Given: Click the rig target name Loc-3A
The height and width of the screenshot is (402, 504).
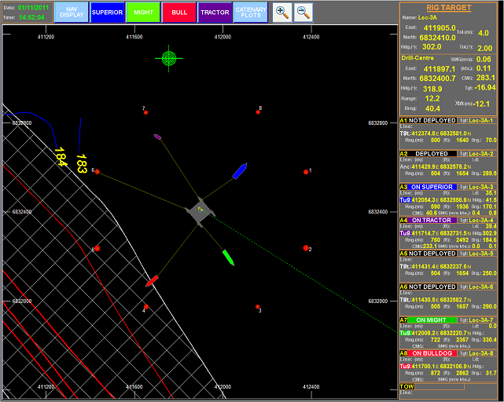Looking at the screenshot, I should (x=428, y=17).
